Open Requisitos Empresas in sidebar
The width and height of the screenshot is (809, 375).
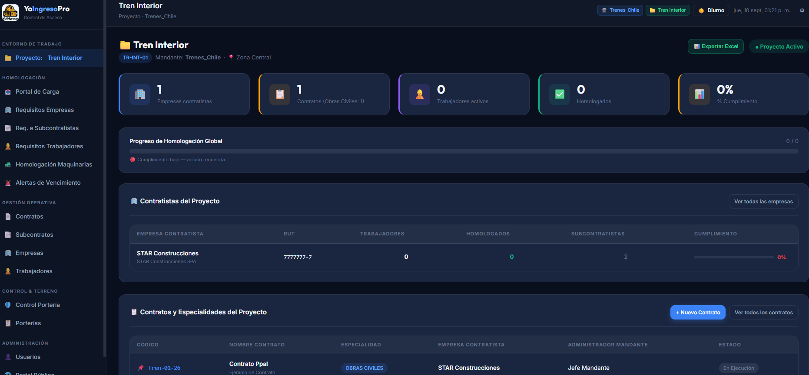pos(52,110)
